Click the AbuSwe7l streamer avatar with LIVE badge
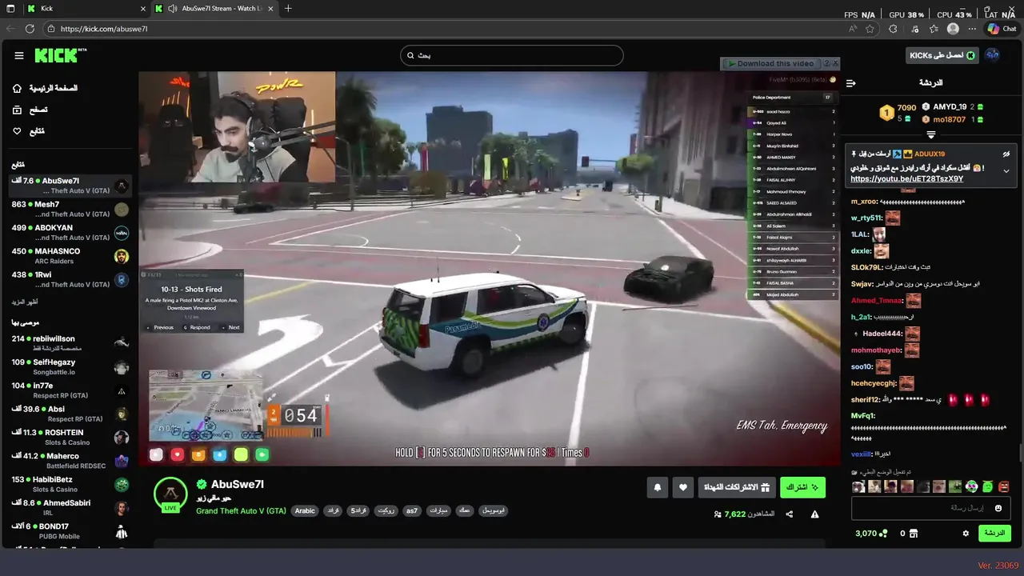Viewport: 1024px width, 576px height. pyautogui.click(x=170, y=494)
